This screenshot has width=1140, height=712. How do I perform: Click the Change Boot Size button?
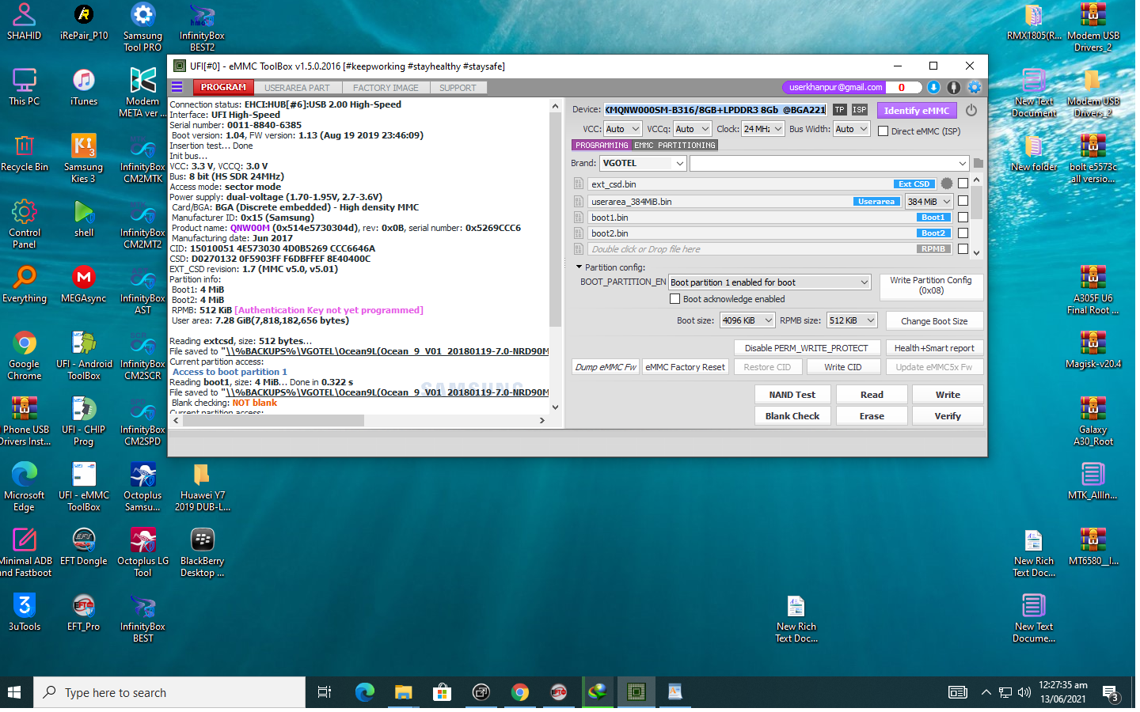934,321
